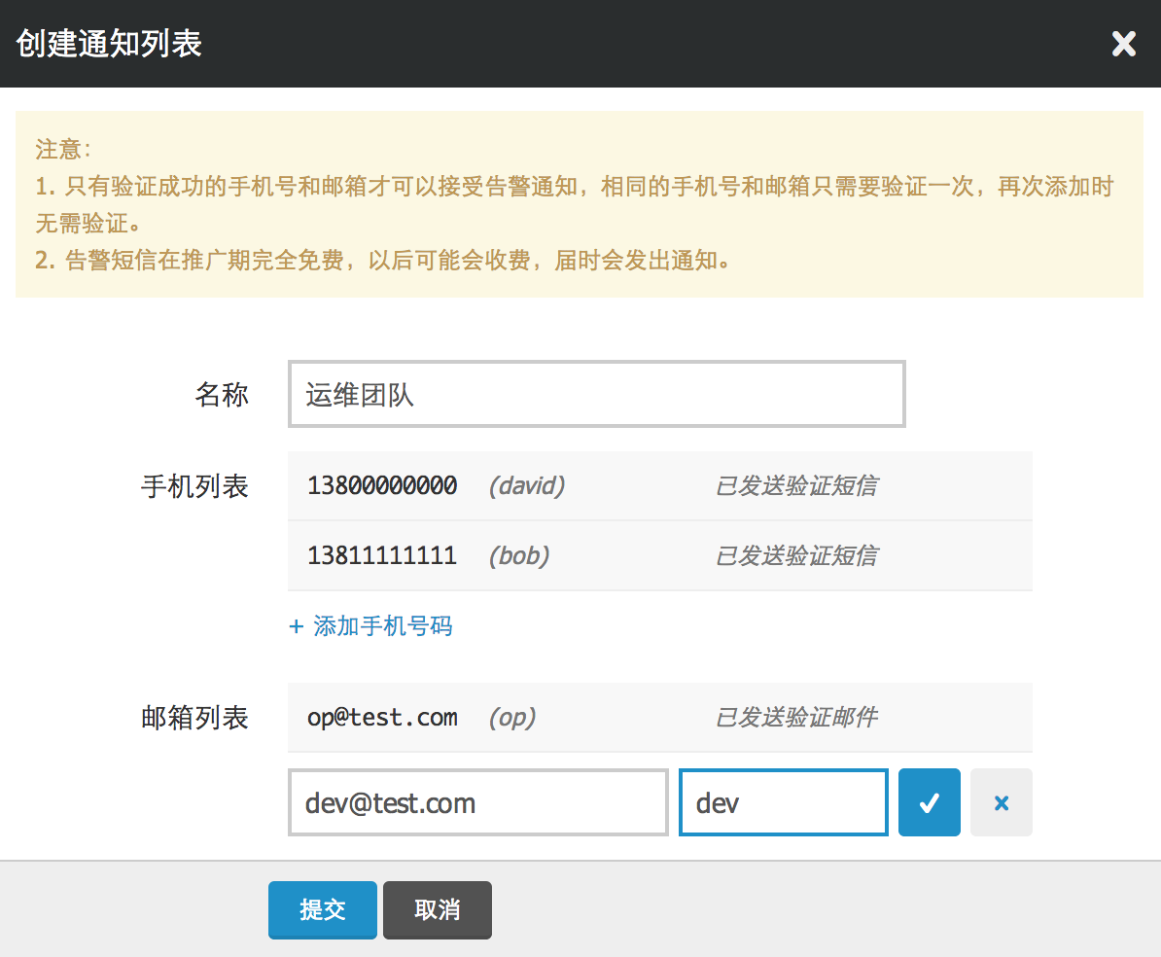The image size is (1161, 957).
Task: Click the 手机列表 field label
Action: click(195, 486)
